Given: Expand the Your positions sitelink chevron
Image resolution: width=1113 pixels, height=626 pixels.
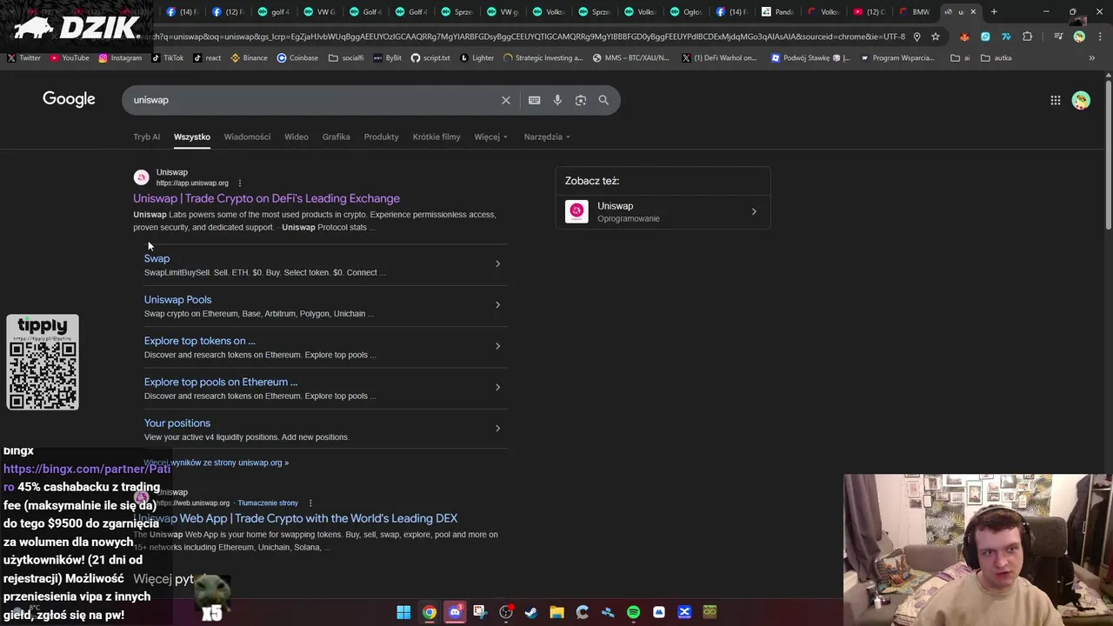Looking at the screenshot, I should pyautogui.click(x=497, y=428).
